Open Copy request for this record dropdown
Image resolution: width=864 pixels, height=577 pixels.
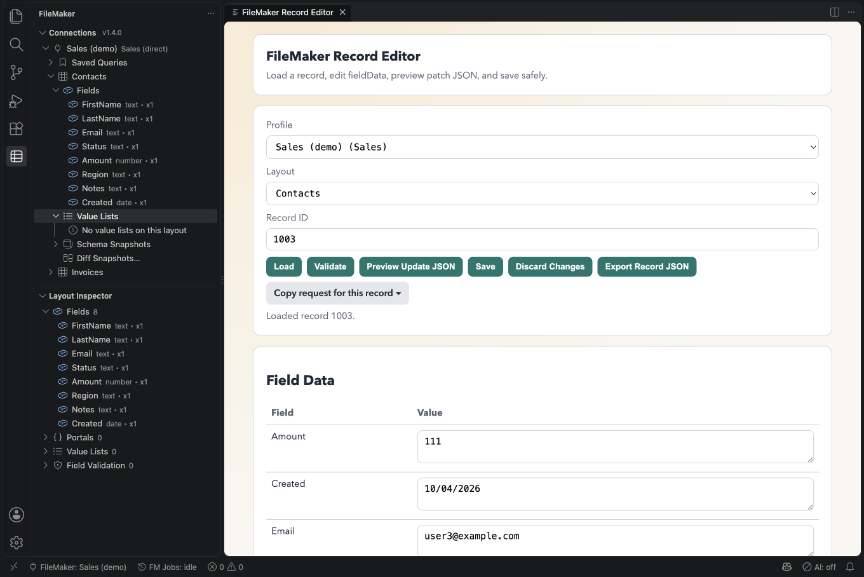(337, 294)
